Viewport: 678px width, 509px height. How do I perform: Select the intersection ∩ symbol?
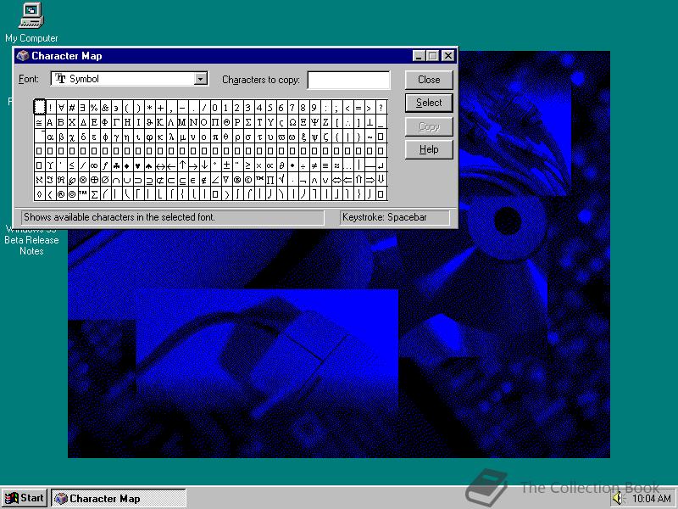116,179
